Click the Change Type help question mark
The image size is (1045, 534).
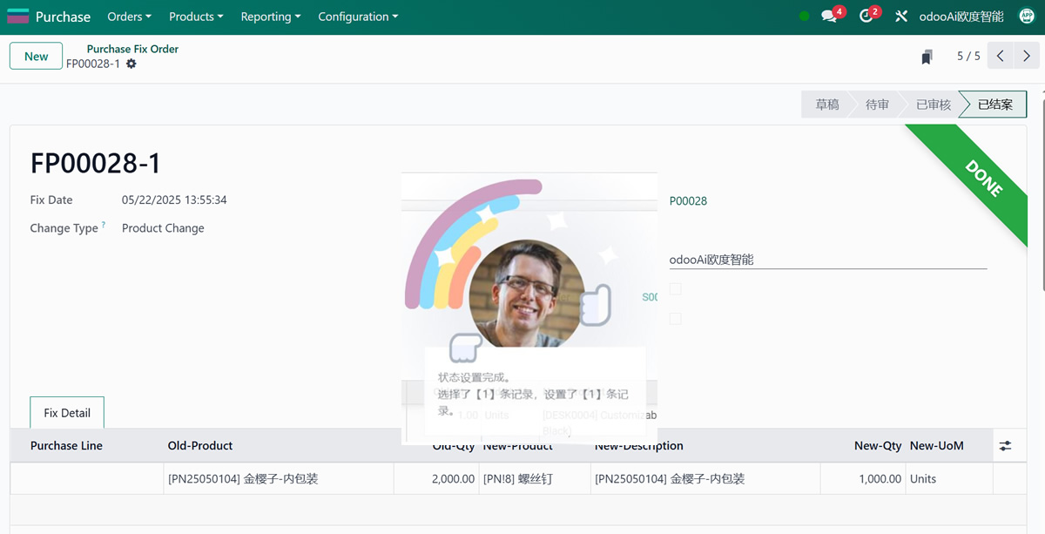point(104,225)
